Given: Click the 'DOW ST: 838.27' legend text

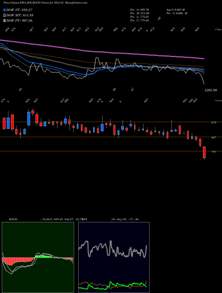Looking at the screenshot, I should [x=19, y=10].
